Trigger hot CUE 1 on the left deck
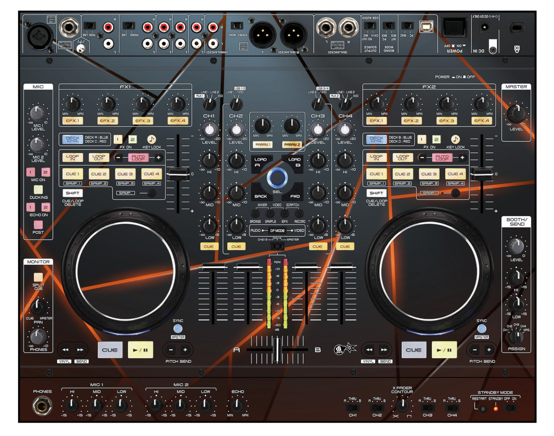This screenshot has width=554, height=436. click(74, 173)
